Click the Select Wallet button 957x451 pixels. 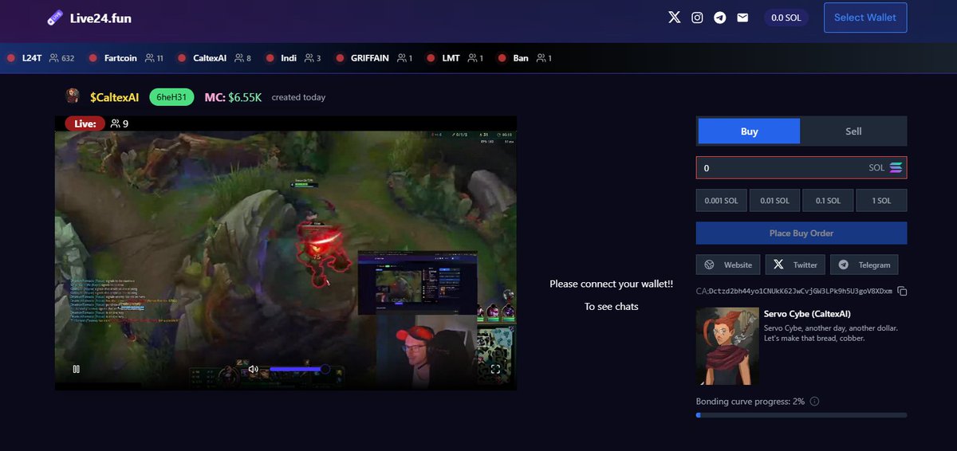[x=865, y=17]
